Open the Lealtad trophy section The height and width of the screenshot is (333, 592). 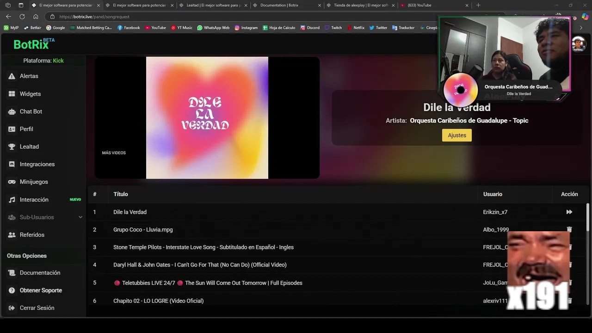tap(29, 147)
